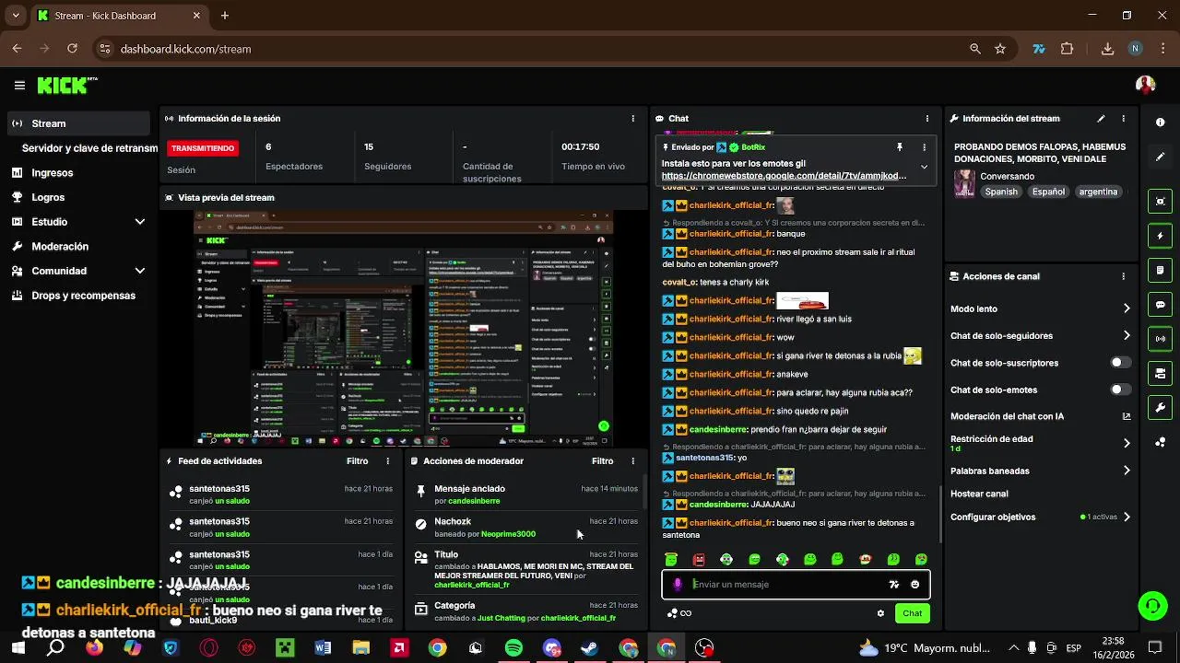Viewport: 1180px width, 663px height.
Task: Open the three-dot menu of Información de la sesión
Action: [x=632, y=119]
